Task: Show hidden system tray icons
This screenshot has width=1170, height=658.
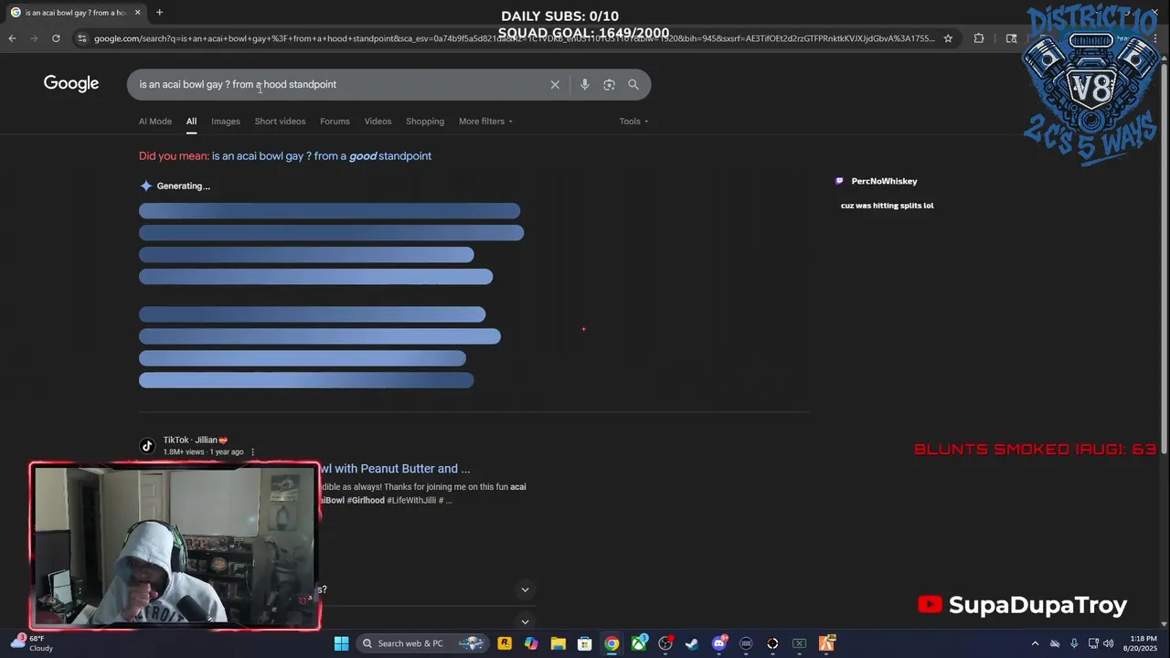Action: [1036, 643]
